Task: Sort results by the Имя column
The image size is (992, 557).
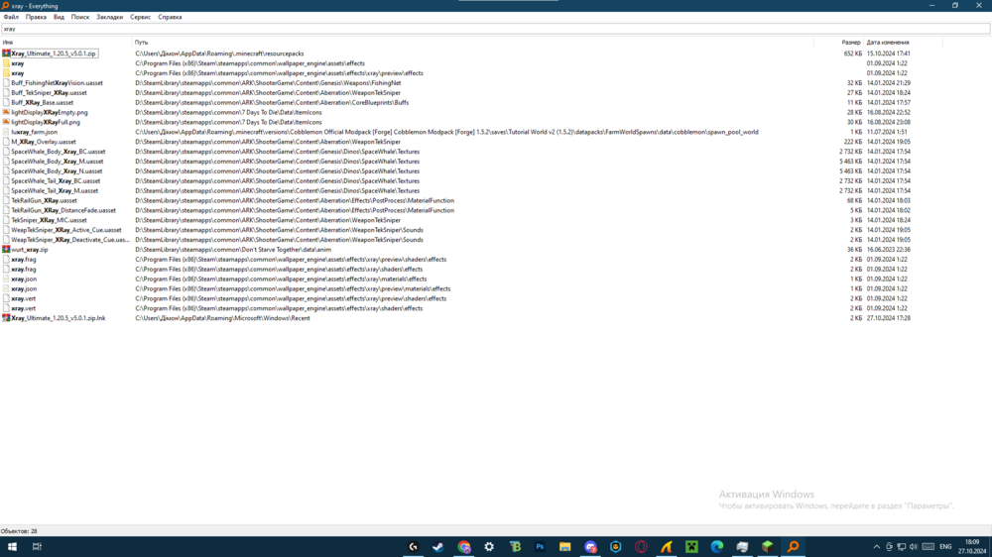Action: coord(65,43)
